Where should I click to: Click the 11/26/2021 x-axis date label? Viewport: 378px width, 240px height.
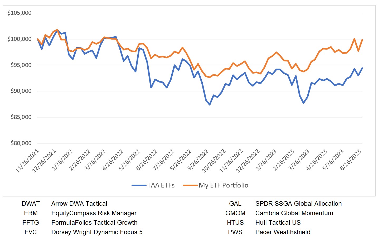click(27, 161)
